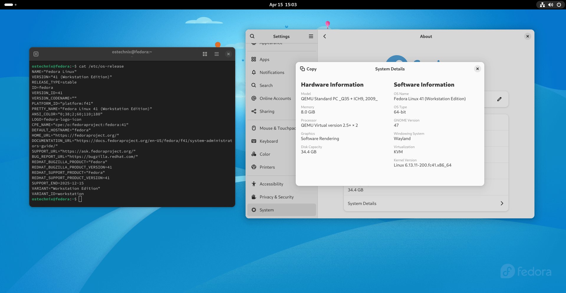Screen dimensions: 566x293
Task: Click the terminal prompt cursor area
Action: tap(80, 199)
